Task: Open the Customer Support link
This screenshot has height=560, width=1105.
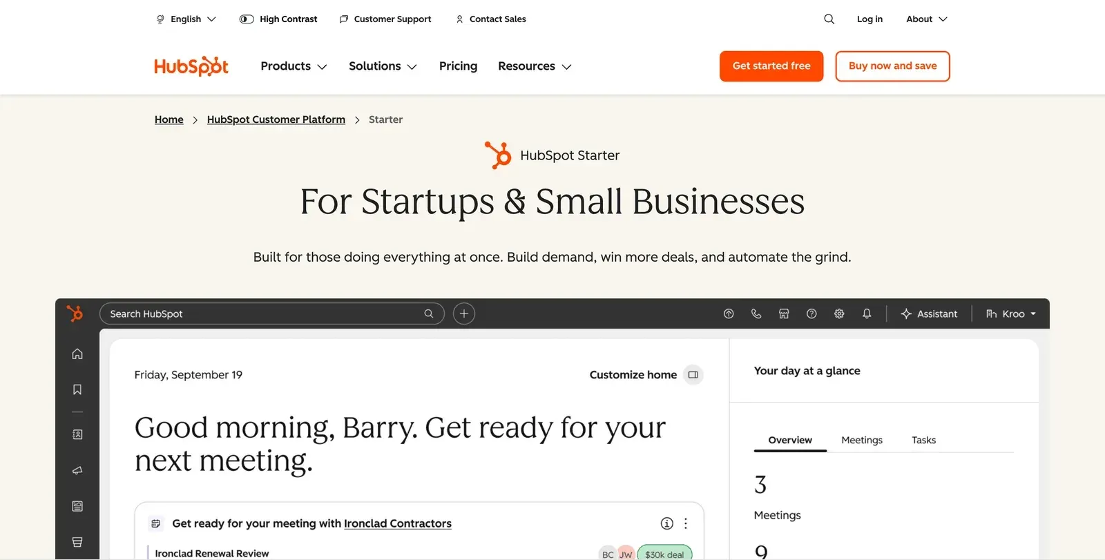Action: point(385,19)
